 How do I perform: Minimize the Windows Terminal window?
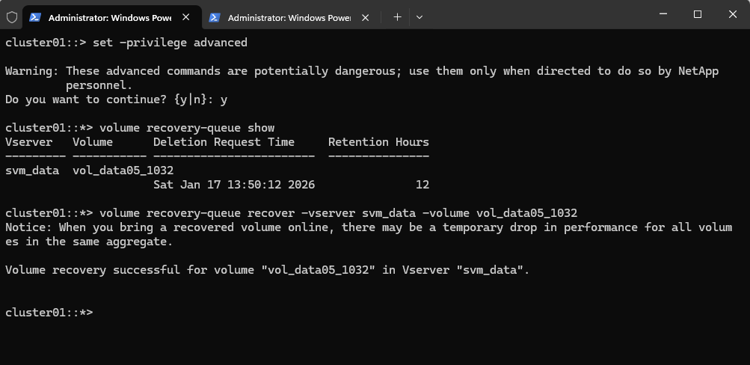coord(663,14)
